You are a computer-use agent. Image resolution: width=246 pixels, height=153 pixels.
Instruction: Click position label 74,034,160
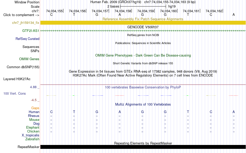pos(168,11)
